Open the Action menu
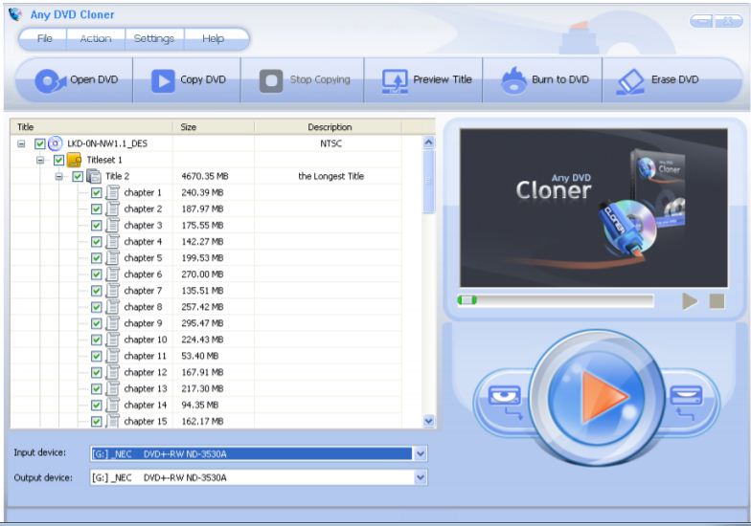751x526 pixels. pyautogui.click(x=96, y=38)
